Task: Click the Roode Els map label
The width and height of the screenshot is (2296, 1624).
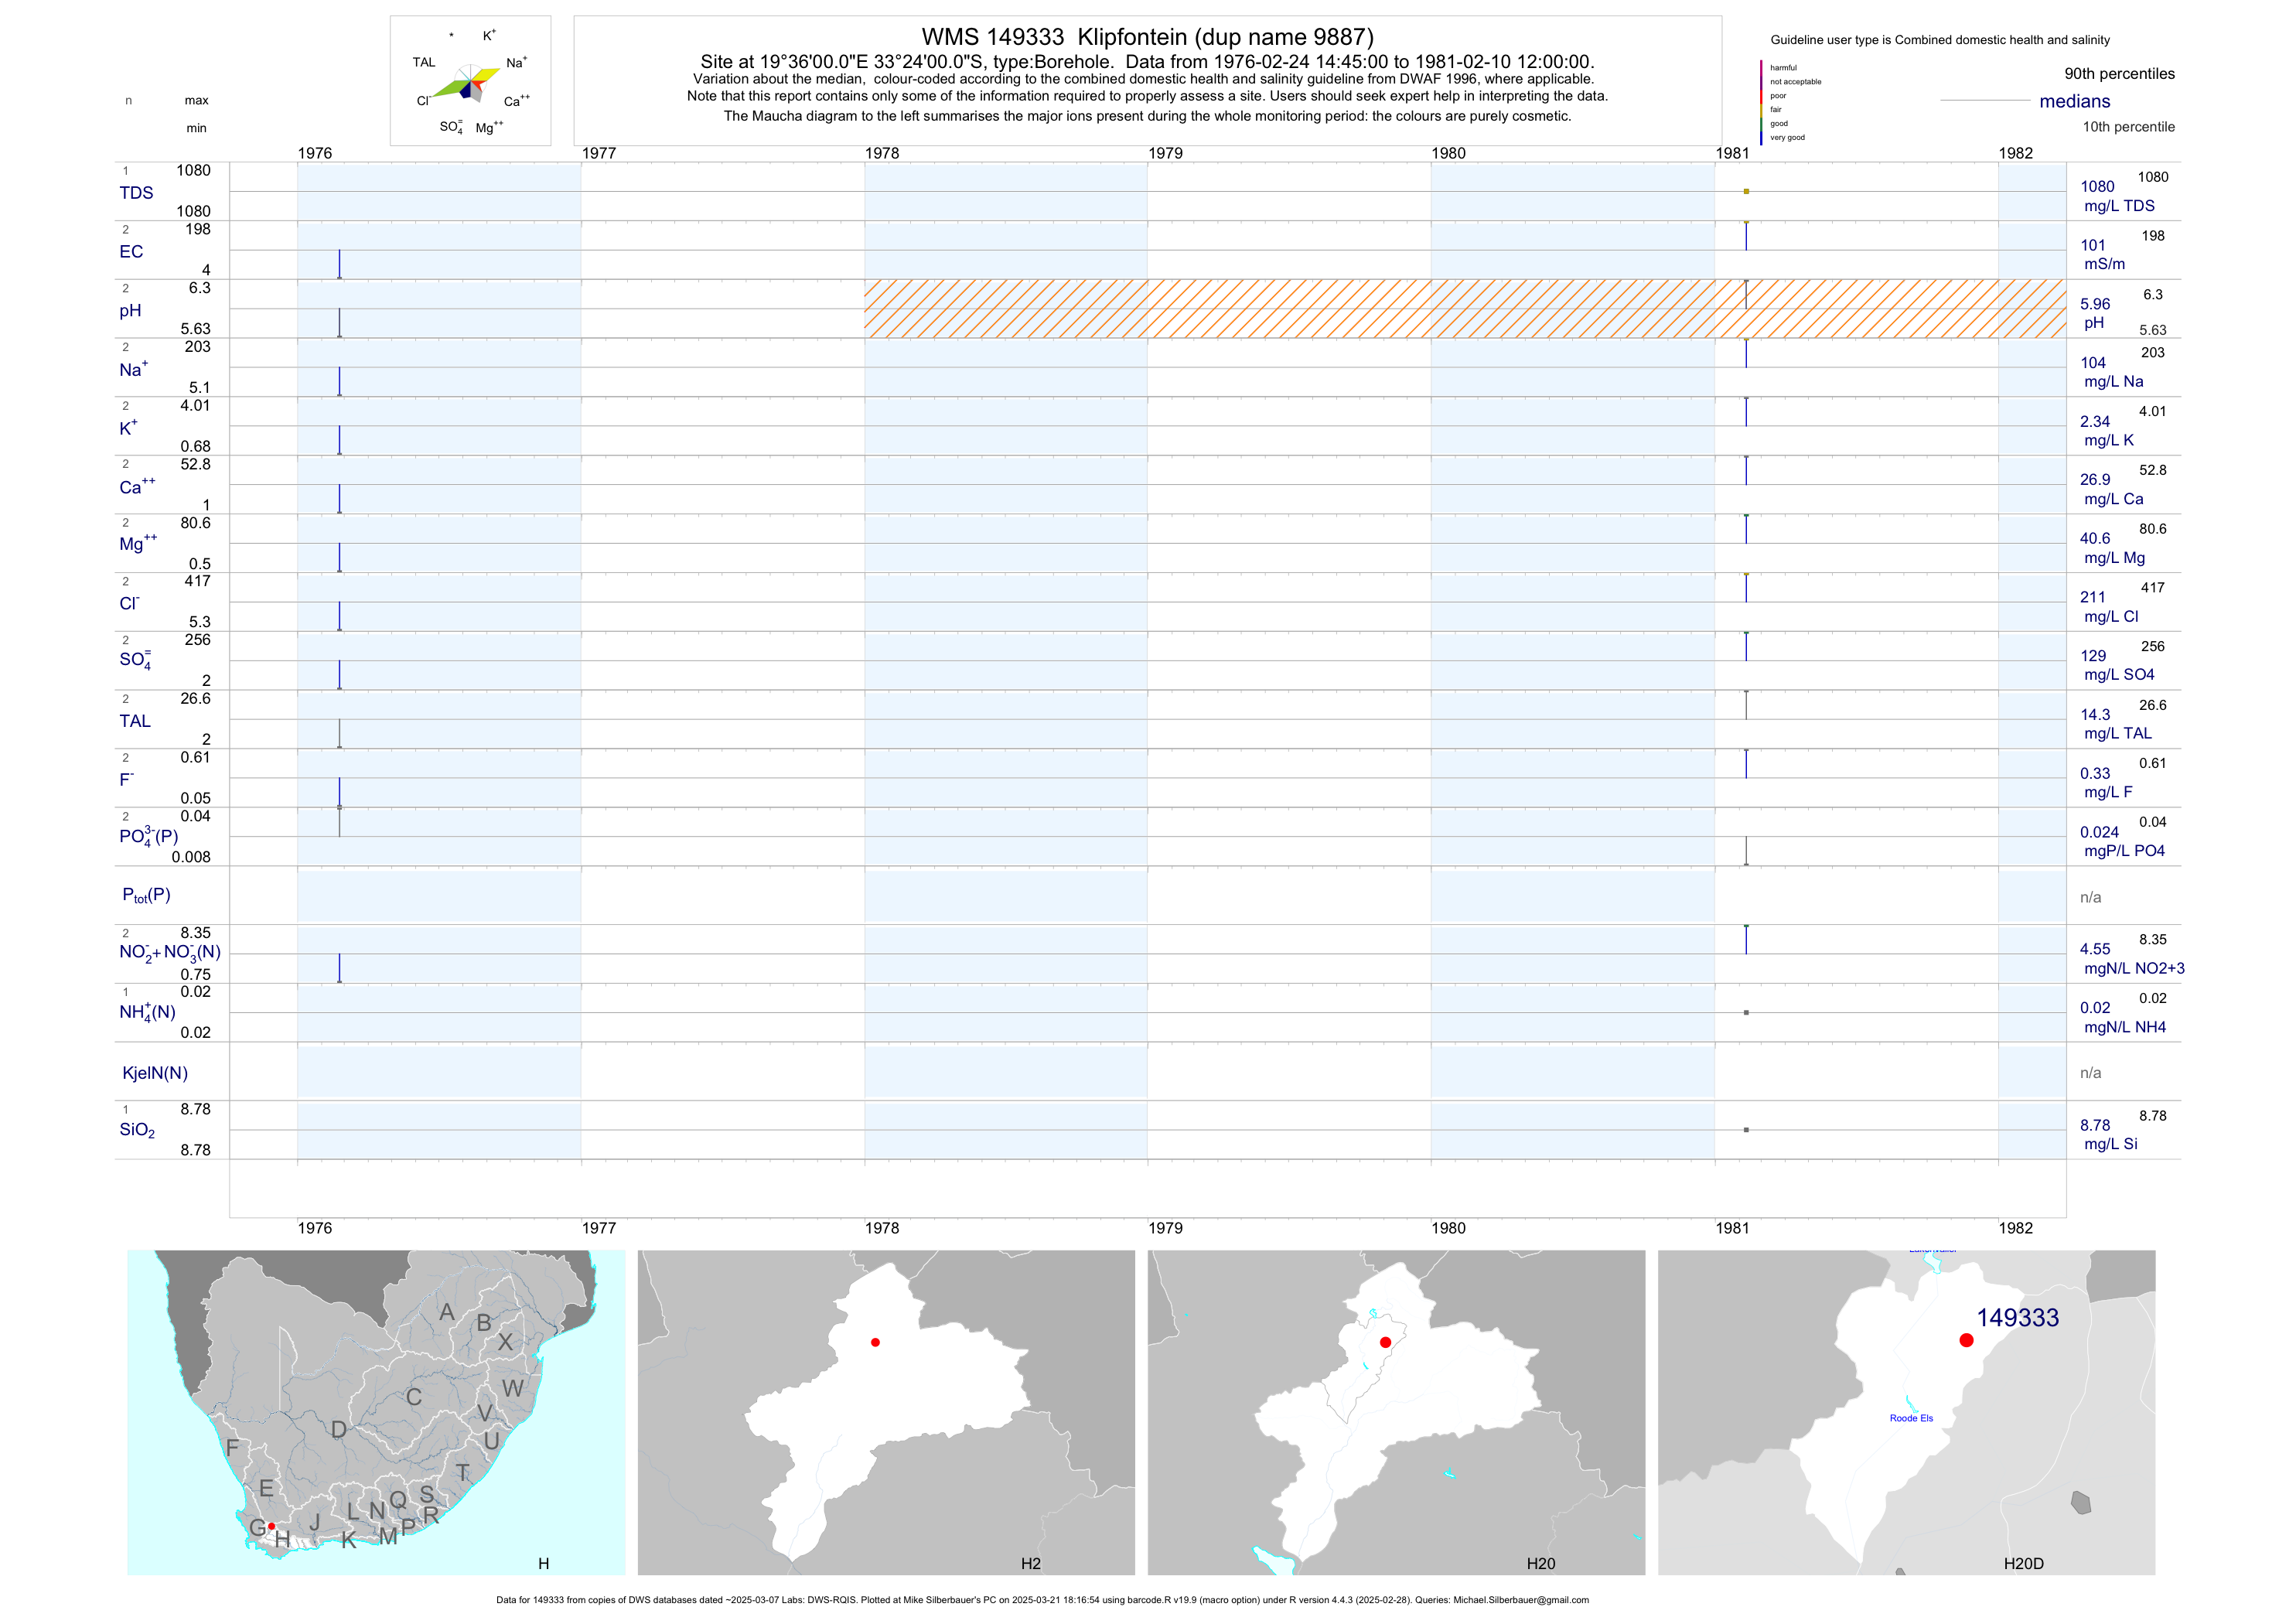Action: (x=1911, y=1418)
